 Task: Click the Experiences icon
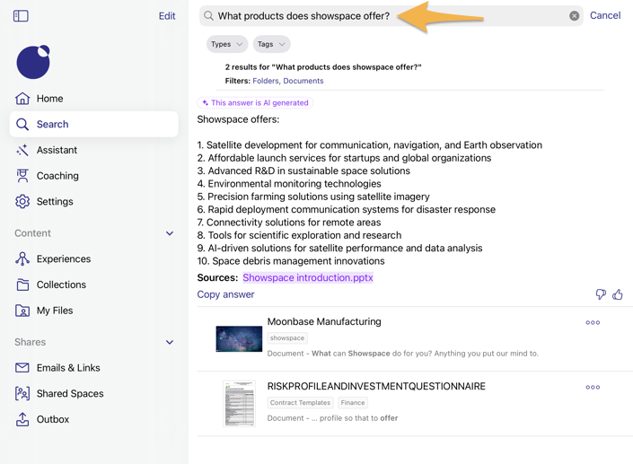pos(22,258)
